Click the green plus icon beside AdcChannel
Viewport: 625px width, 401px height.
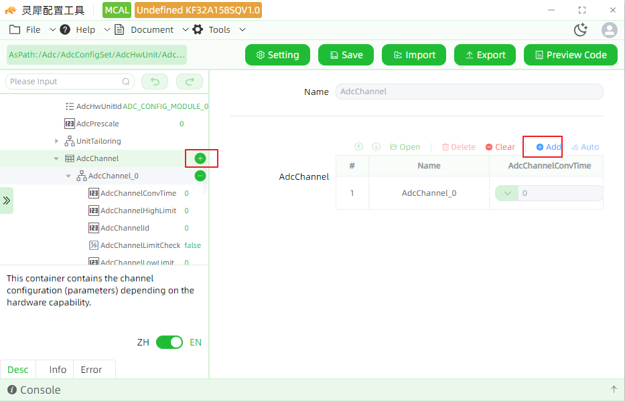click(200, 158)
